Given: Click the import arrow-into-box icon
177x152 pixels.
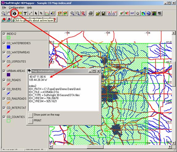Looking at the screenshot, I should (x=109, y=13).
